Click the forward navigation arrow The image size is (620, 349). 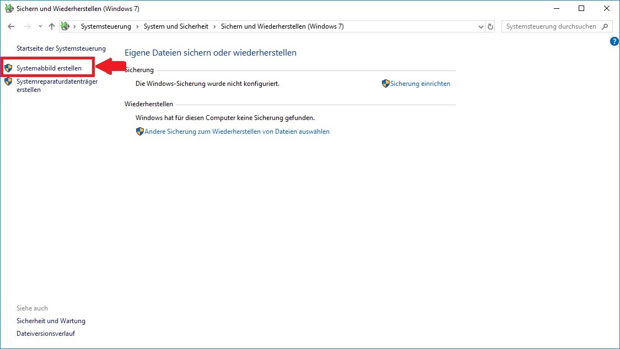click(28, 26)
